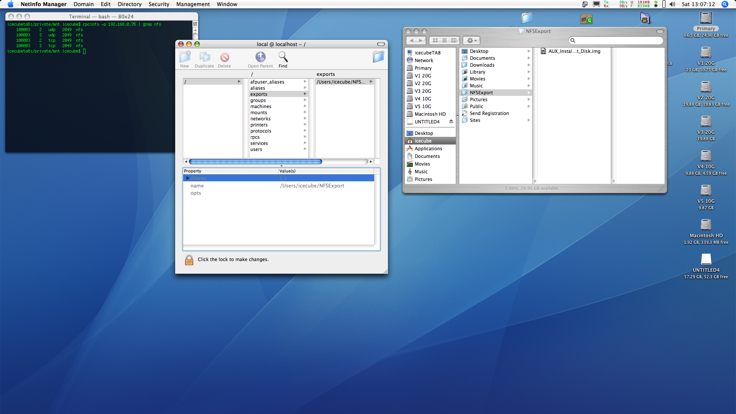Open the Primary disk icon on desktop

tap(706, 18)
